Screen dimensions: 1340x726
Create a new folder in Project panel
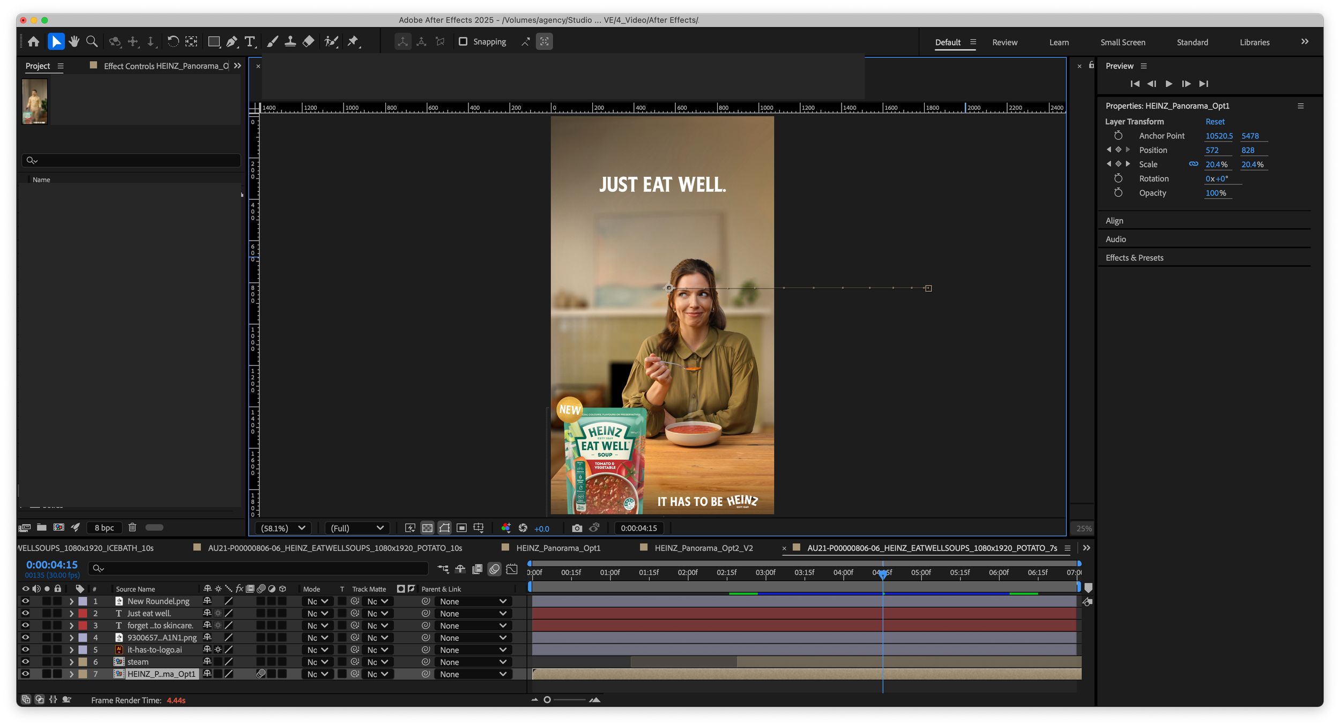(42, 528)
